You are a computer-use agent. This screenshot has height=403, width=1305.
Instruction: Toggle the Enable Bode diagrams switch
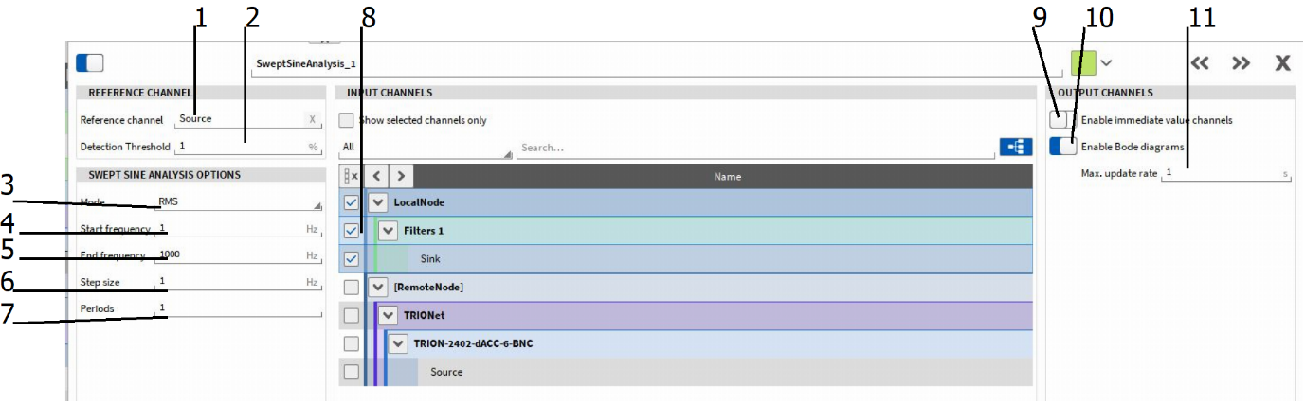1063,147
